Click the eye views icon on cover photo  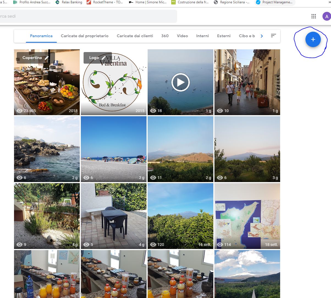tap(20, 111)
